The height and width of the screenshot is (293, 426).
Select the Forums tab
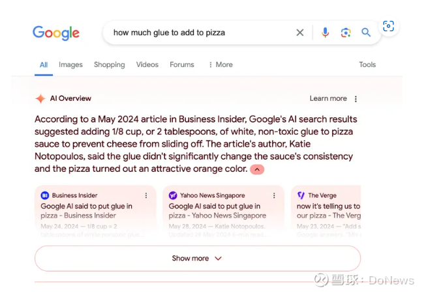pyautogui.click(x=182, y=64)
